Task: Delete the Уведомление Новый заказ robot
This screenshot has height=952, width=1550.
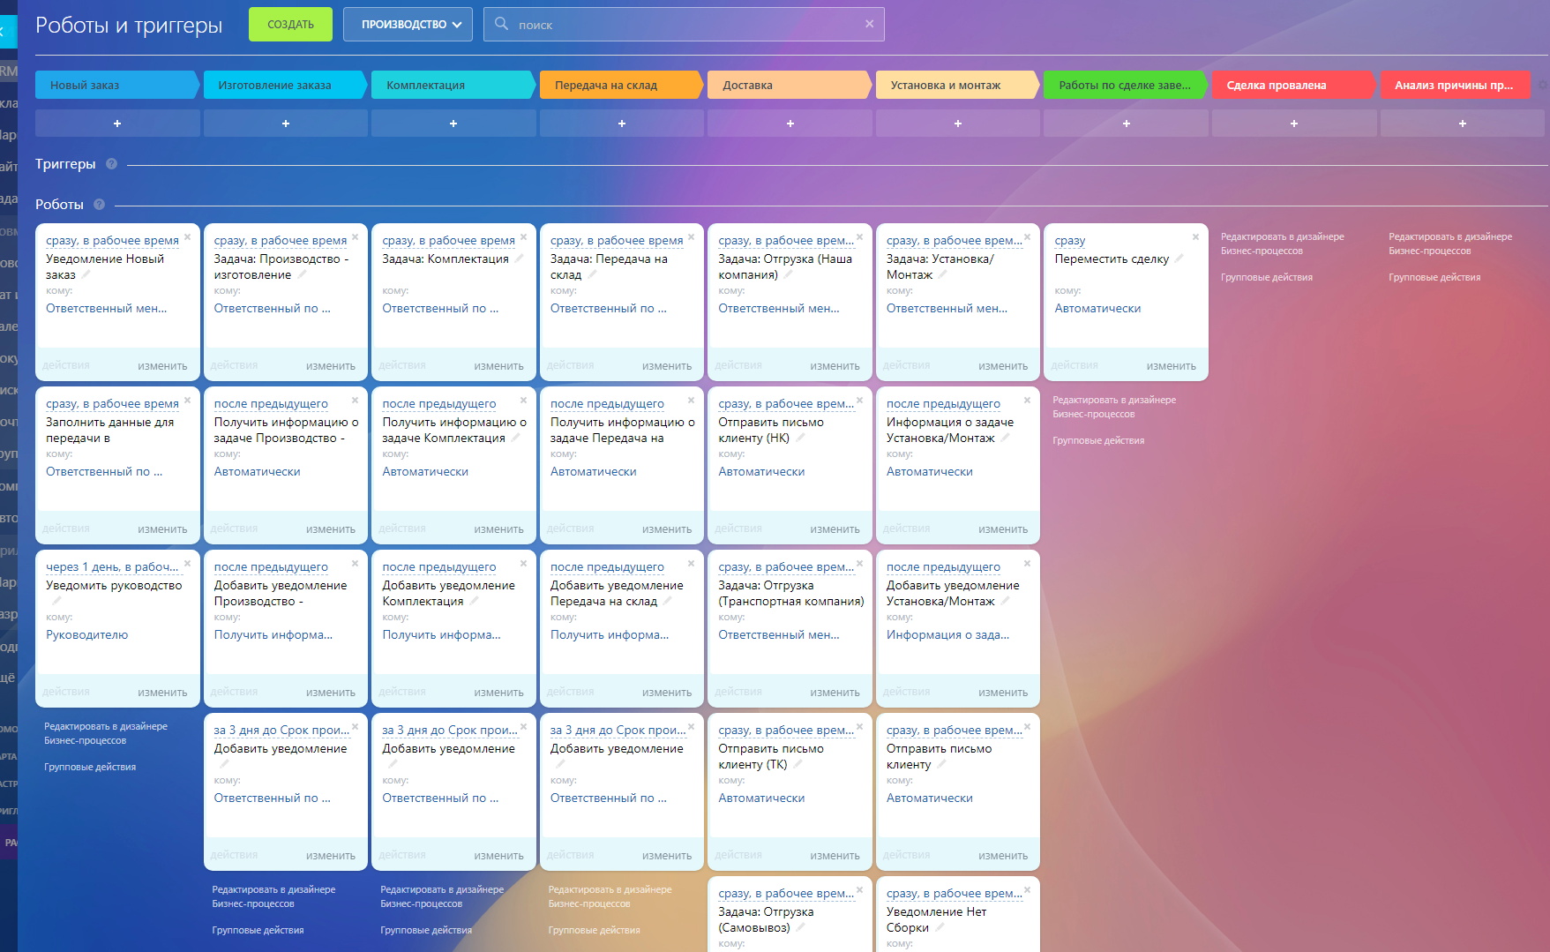Action: [187, 236]
